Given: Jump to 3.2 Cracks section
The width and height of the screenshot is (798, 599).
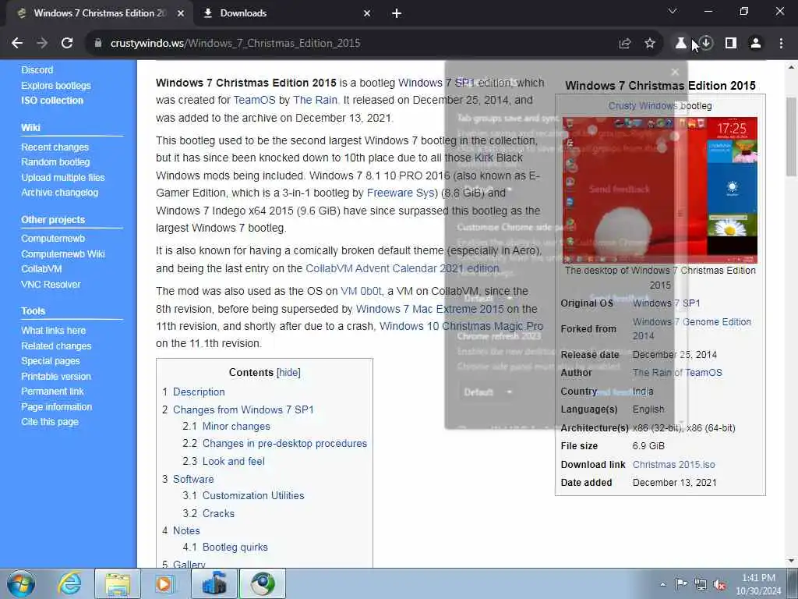Looking at the screenshot, I should point(218,513).
